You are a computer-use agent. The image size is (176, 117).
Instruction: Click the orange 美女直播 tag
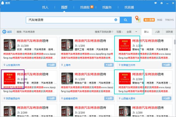(149, 20)
